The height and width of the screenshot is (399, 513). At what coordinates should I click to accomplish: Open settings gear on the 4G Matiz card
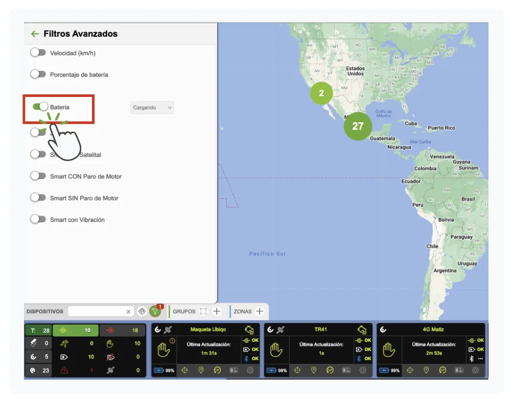(475, 370)
